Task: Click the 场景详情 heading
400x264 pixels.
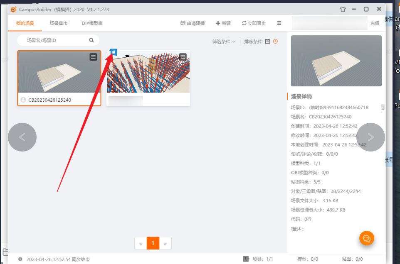Action: click(301, 97)
